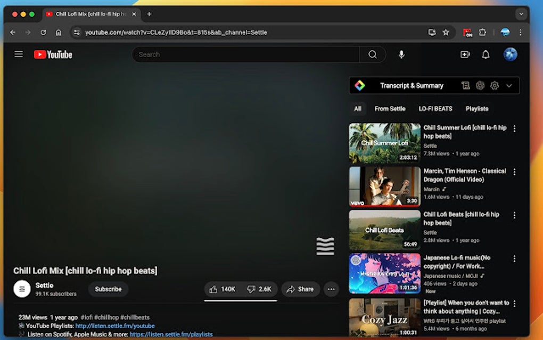This screenshot has height=340, width=543.
Task: Select the voice search microphone
Action: pos(401,54)
